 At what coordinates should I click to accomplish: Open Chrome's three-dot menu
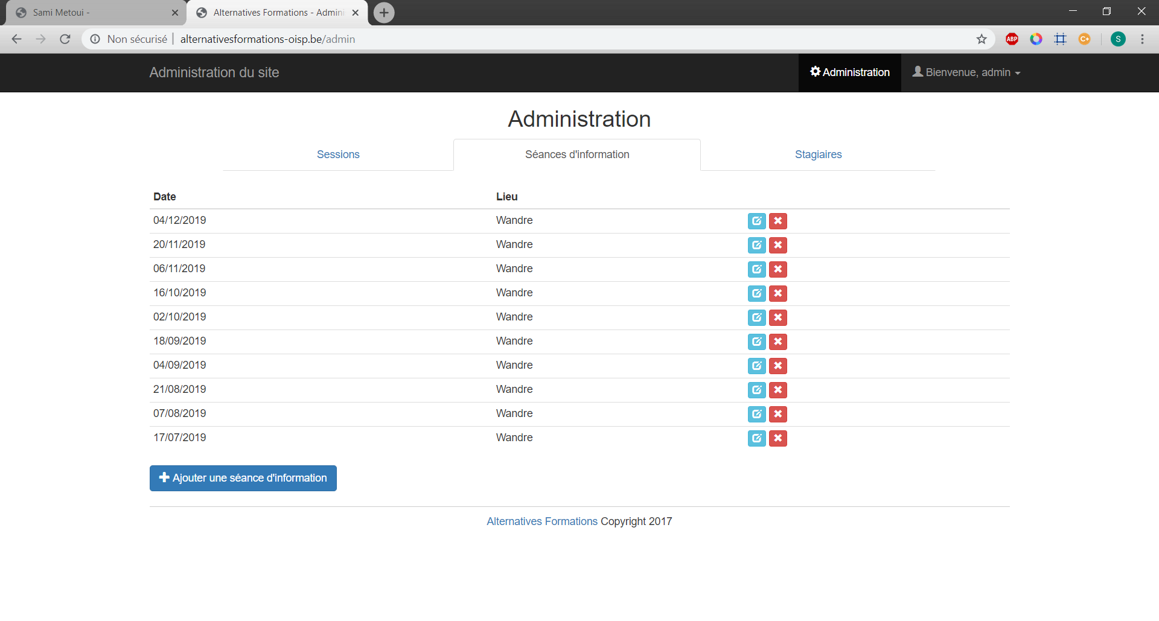(1142, 39)
